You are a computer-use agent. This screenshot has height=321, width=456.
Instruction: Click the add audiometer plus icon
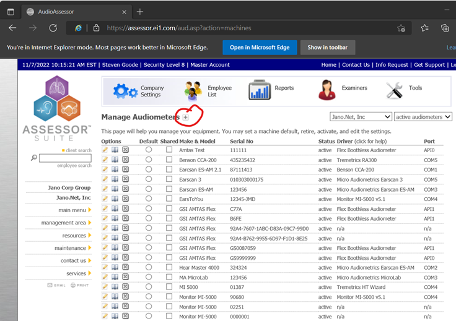185,118
